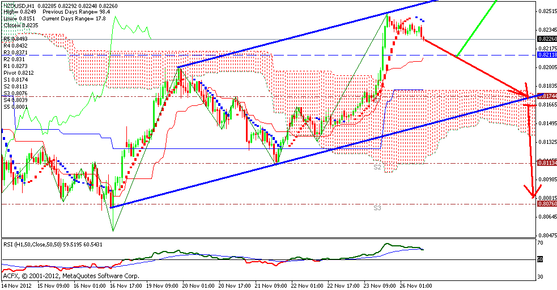This screenshot has width=557, height=290.
Task: Click the current price tag 0.82260
Action: (x=547, y=39)
